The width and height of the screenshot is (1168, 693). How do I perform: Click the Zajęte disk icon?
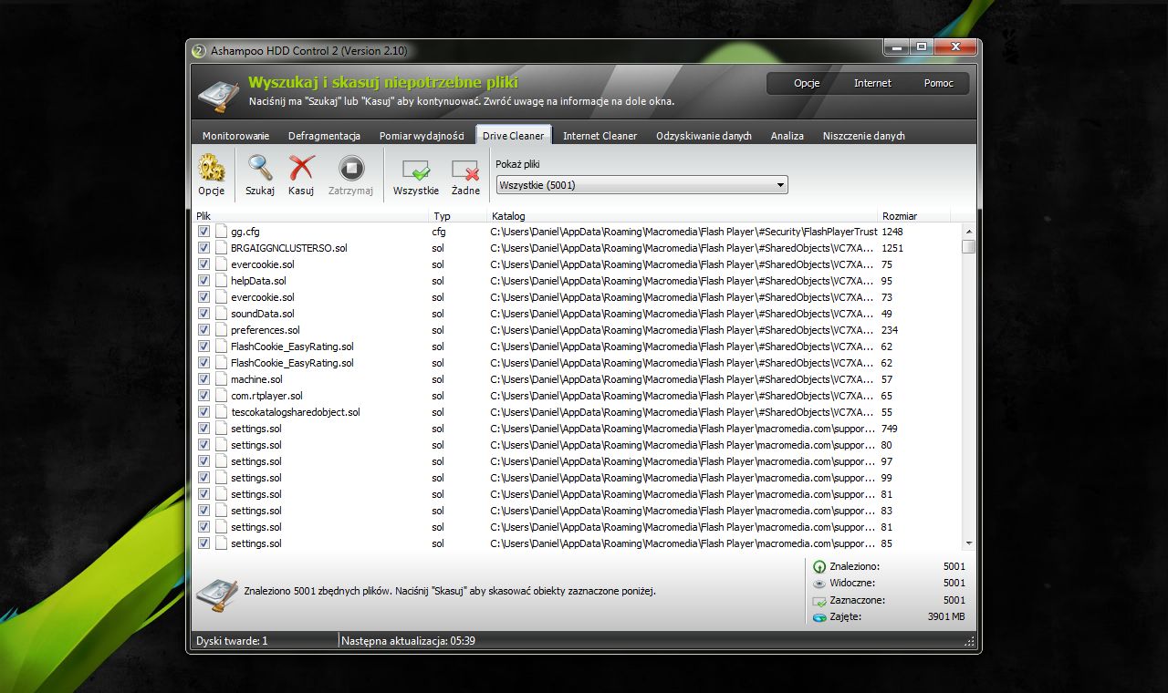click(x=819, y=617)
